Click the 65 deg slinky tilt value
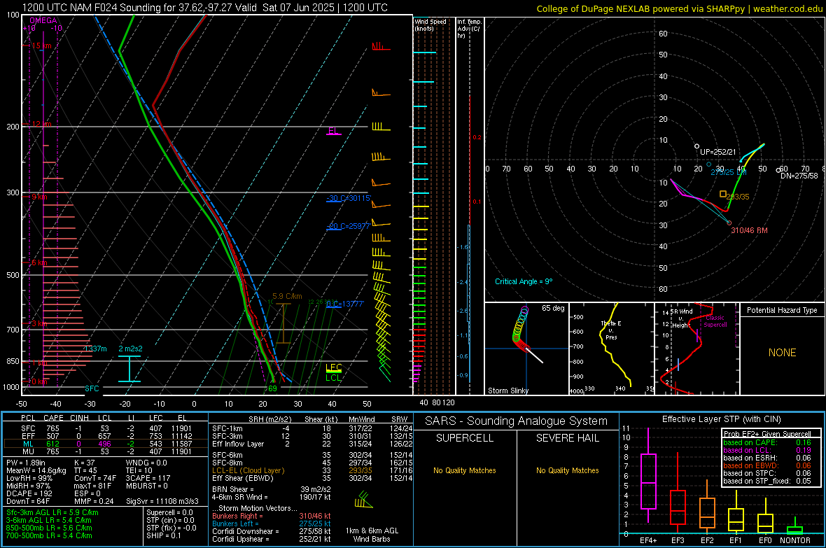Image resolution: width=826 pixels, height=548 pixels. tap(553, 308)
